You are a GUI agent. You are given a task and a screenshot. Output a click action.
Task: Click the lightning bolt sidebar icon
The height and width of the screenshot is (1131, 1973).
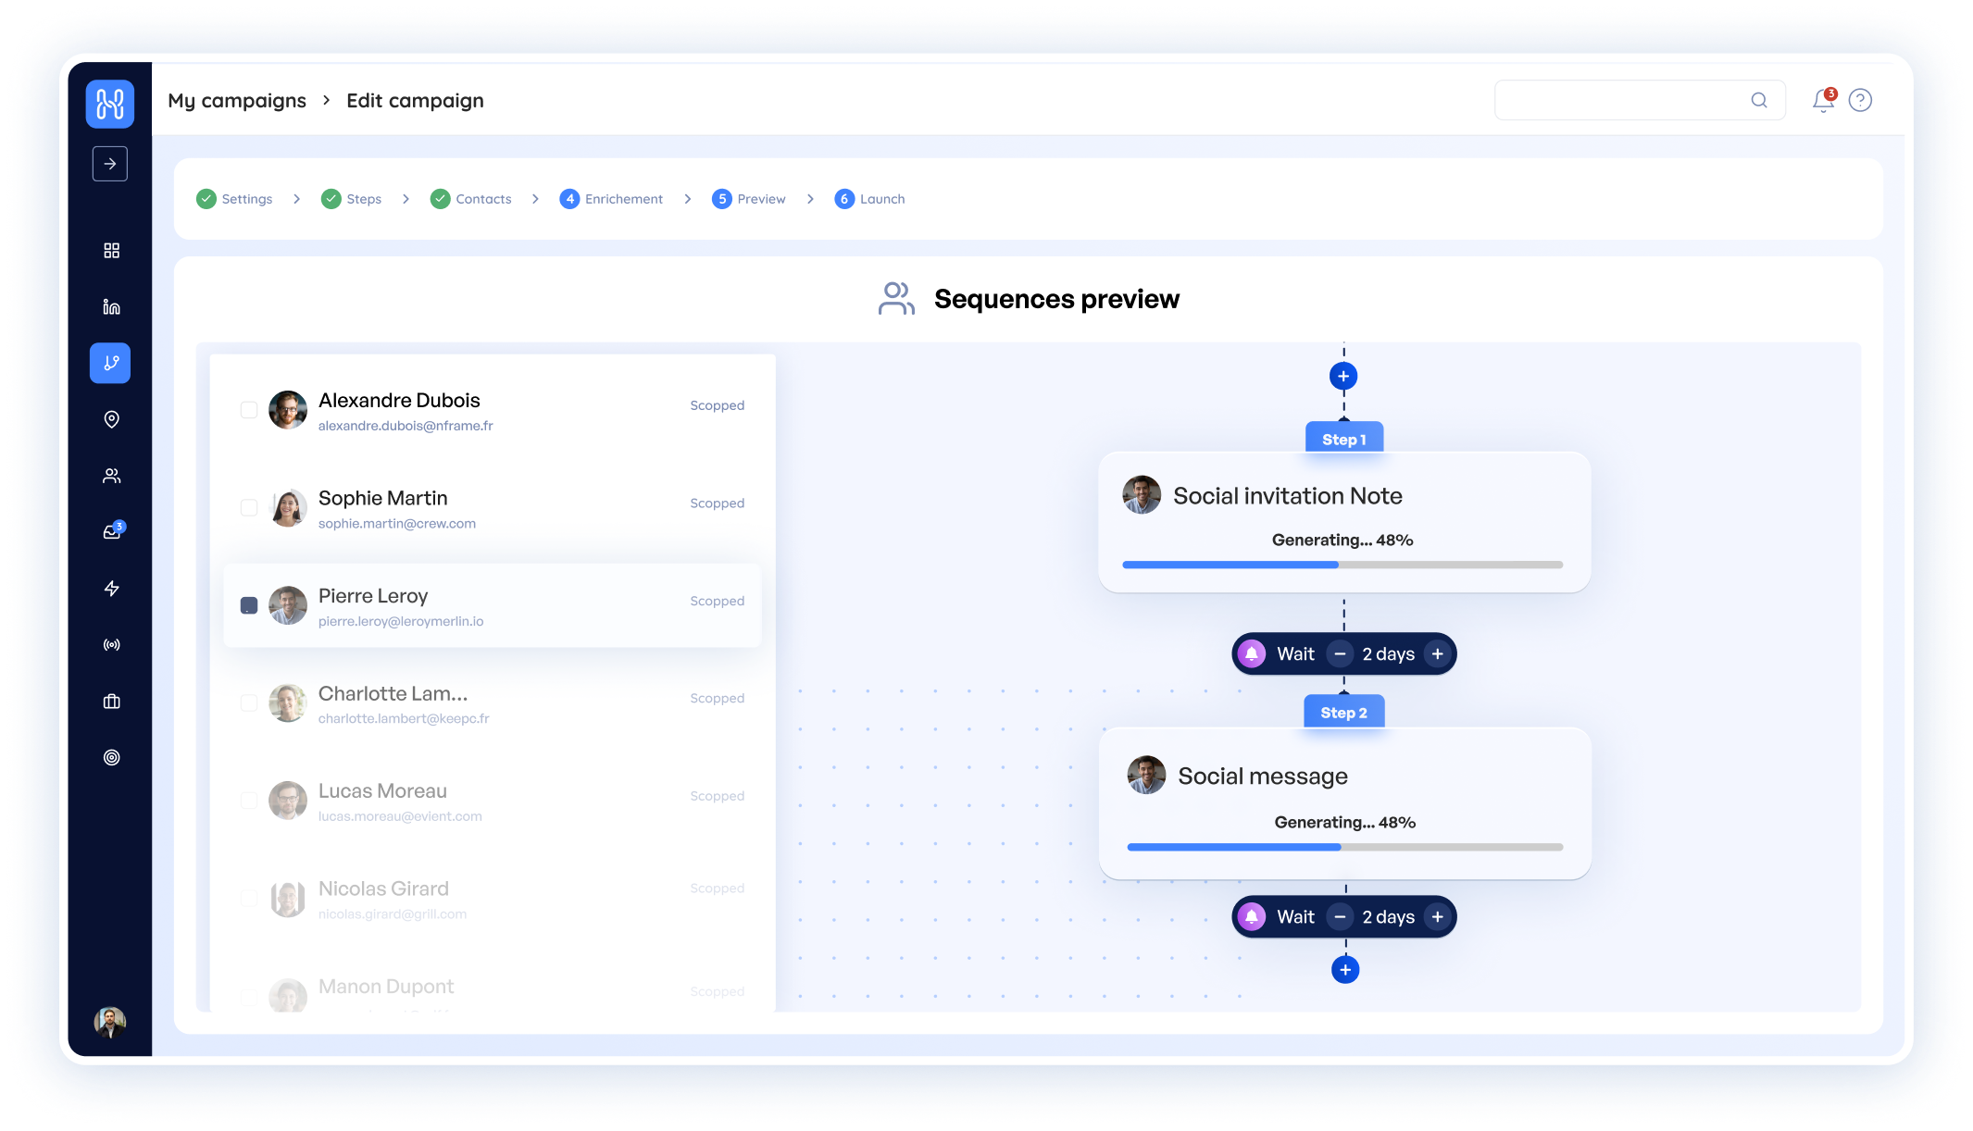point(111,589)
